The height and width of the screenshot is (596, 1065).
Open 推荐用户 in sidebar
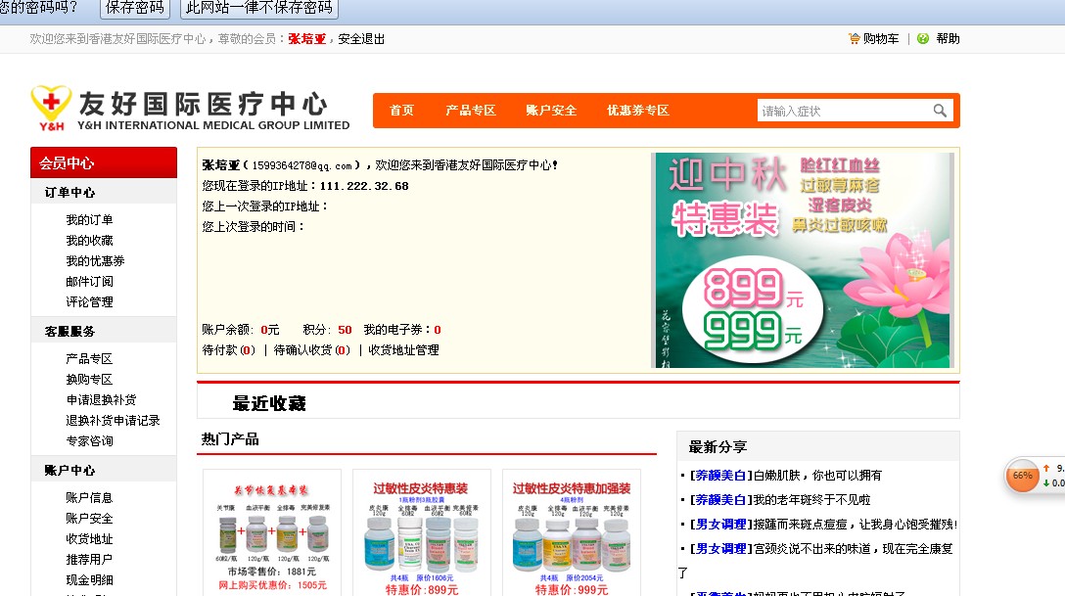(89, 560)
